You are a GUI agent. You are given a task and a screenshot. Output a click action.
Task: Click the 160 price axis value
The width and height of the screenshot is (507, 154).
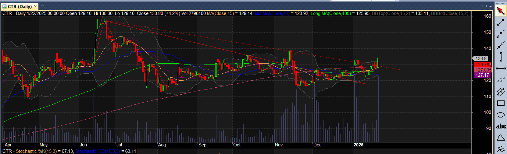pos(487,16)
